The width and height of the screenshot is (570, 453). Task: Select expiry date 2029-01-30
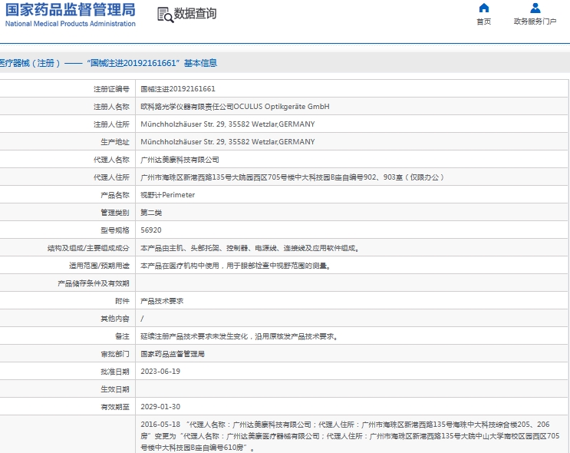coord(160,407)
